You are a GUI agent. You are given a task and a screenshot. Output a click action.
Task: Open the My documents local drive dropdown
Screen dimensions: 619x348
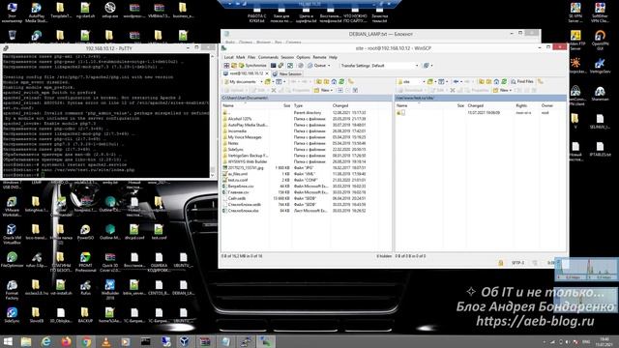(243, 81)
